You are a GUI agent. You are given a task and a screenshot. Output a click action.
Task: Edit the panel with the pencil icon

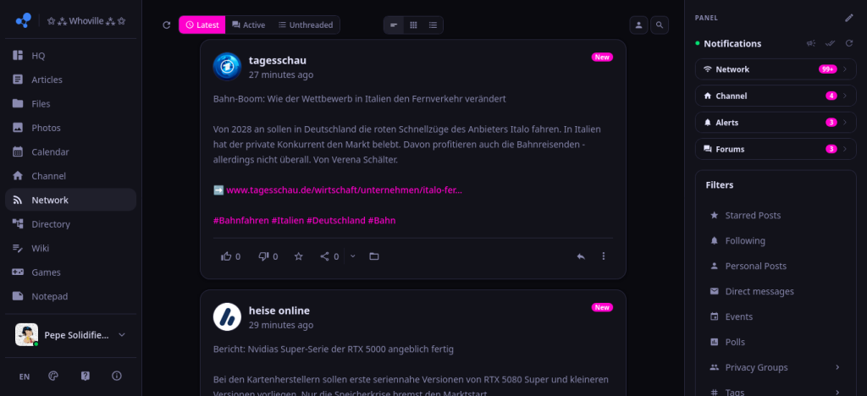(x=848, y=18)
